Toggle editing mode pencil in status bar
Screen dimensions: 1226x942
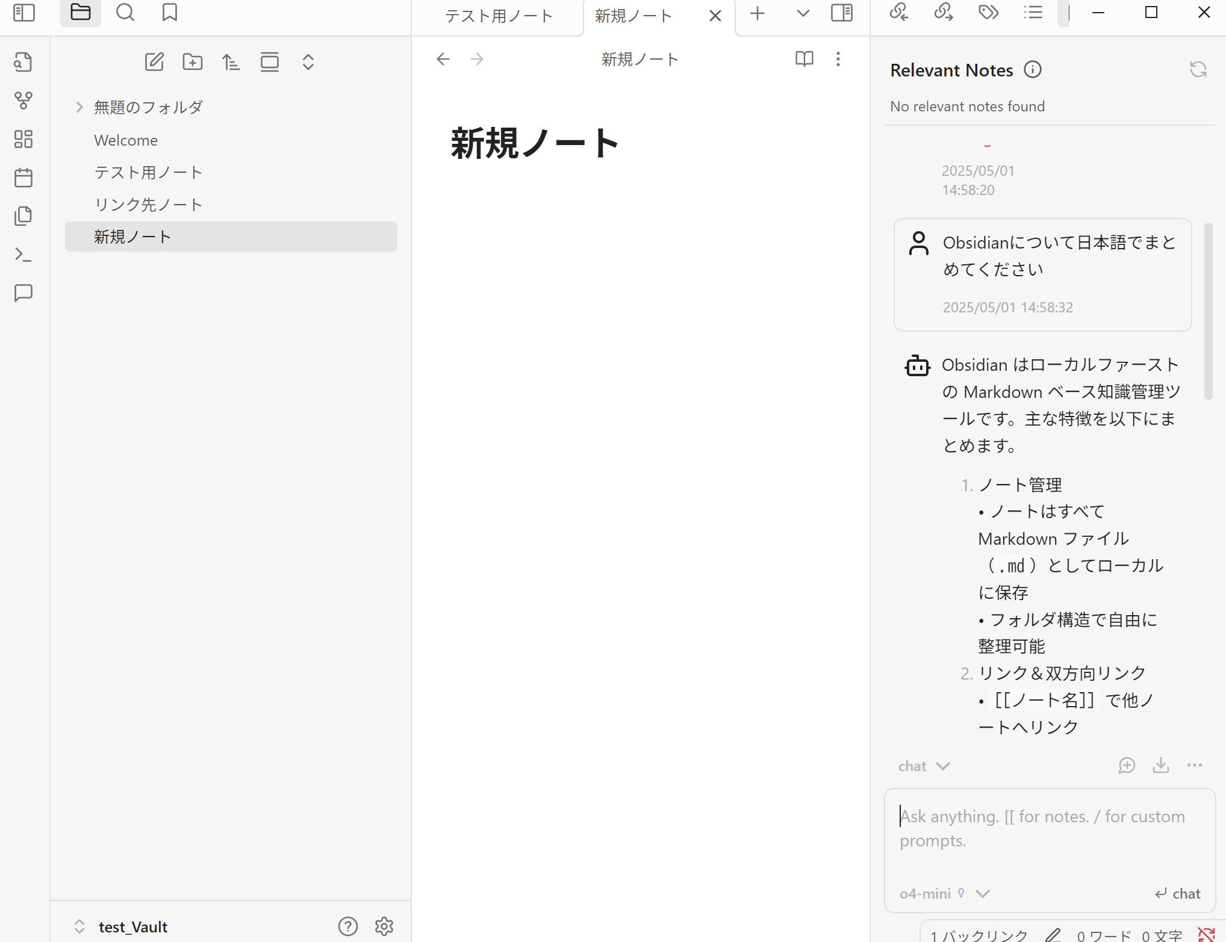pos(1053,935)
